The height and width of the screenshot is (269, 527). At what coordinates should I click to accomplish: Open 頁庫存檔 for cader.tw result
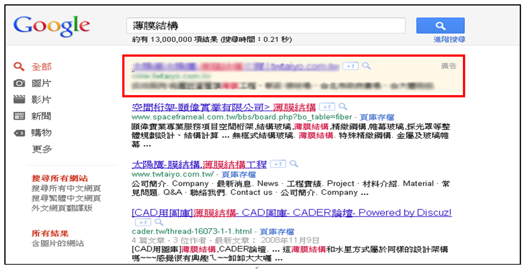pyautogui.click(x=277, y=231)
